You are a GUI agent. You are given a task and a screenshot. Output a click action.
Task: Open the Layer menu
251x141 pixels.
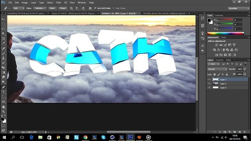(x=33, y=3)
